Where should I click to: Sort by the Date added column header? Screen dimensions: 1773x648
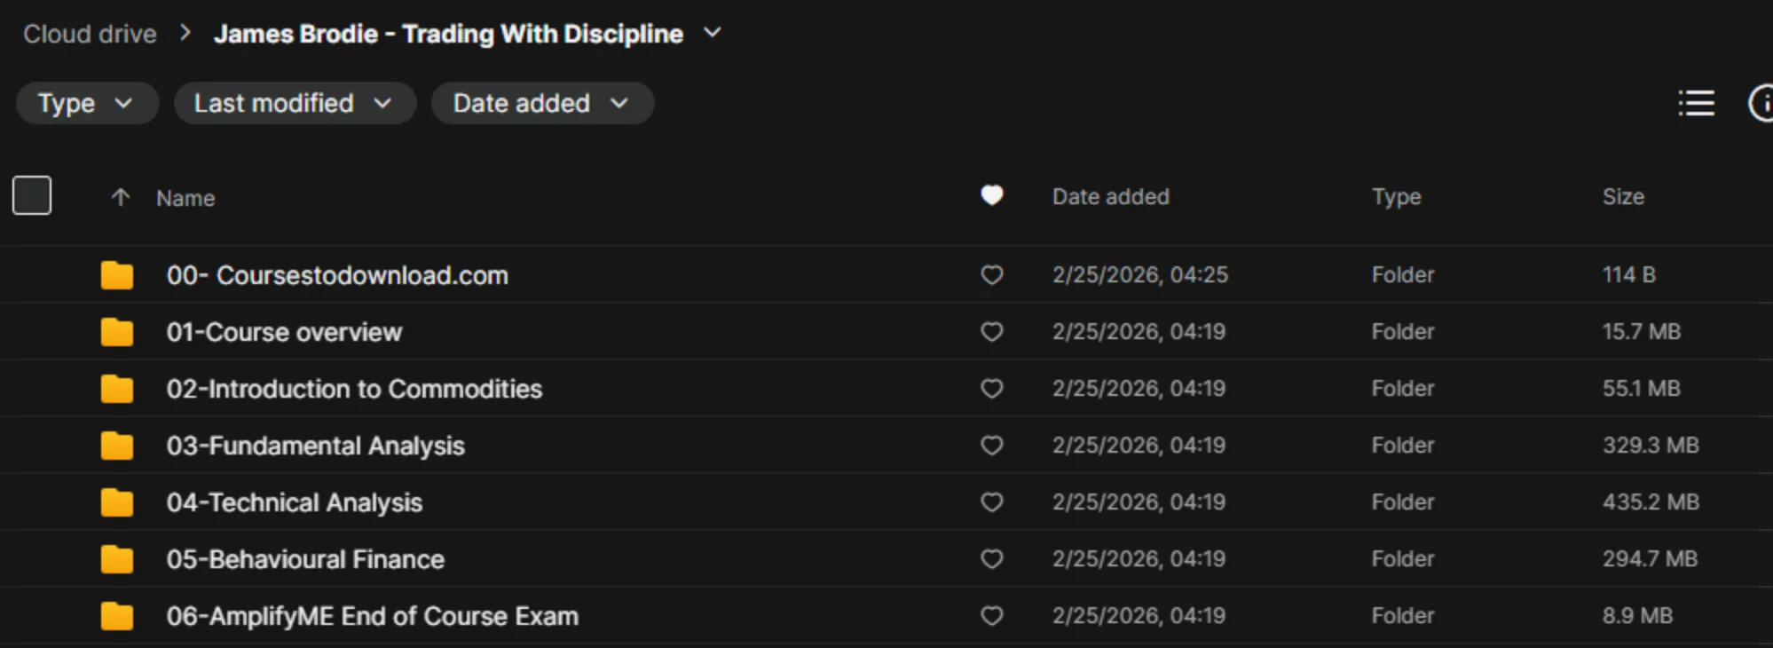click(1109, 196)
